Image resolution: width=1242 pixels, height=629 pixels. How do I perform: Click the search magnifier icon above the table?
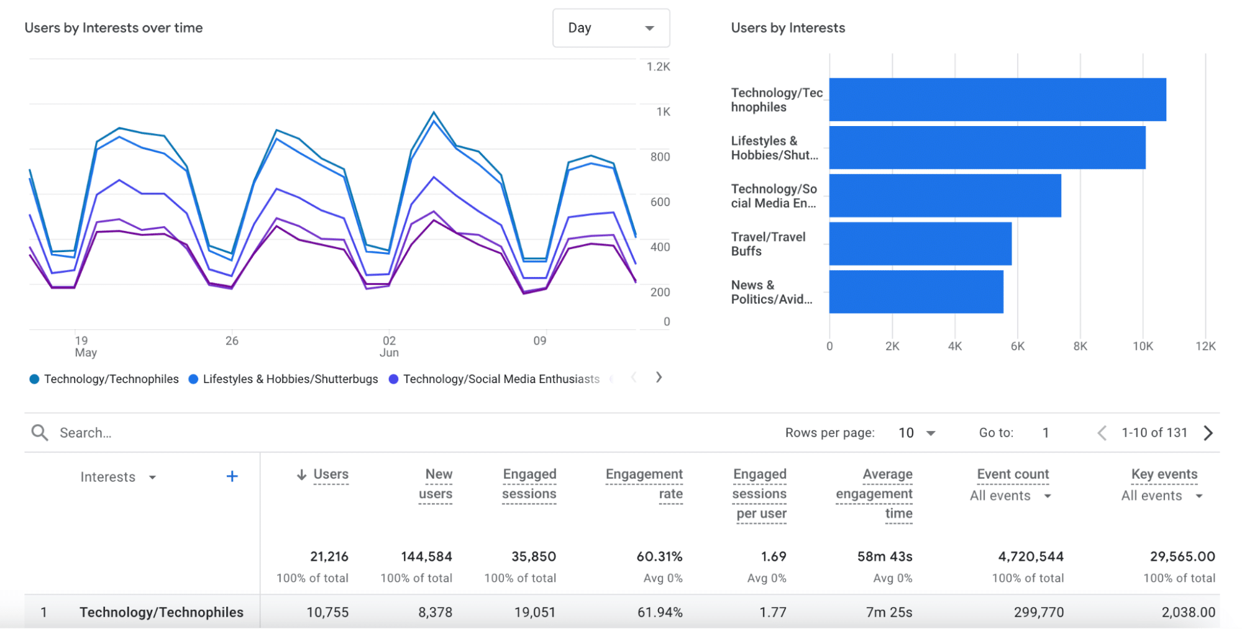[x=39, y=432]
